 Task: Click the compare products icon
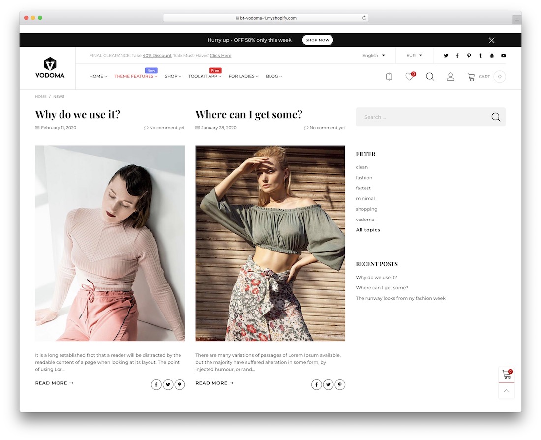(389, 77)
